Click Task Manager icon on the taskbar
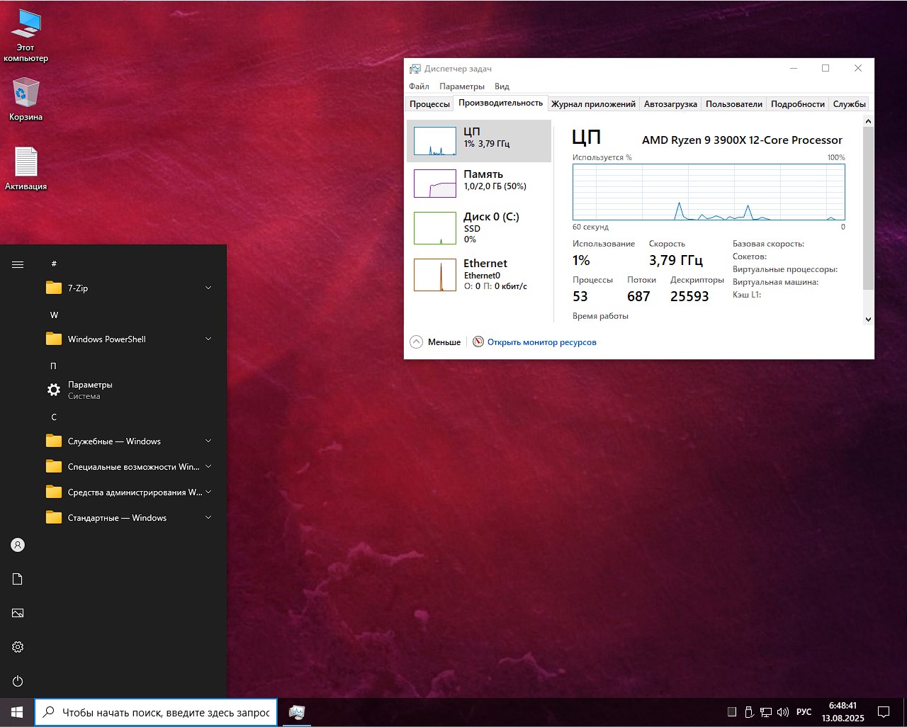Viewport: 907px width, 727px height. coord(297,712)
